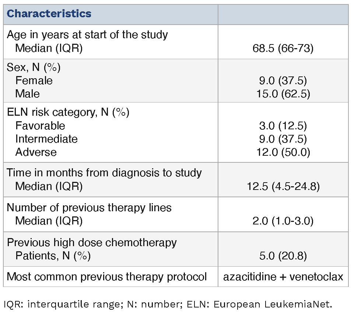This screenshot has width=351, height=313.
Task: Click the Characteristics column header
Action: tap(49, 14)
